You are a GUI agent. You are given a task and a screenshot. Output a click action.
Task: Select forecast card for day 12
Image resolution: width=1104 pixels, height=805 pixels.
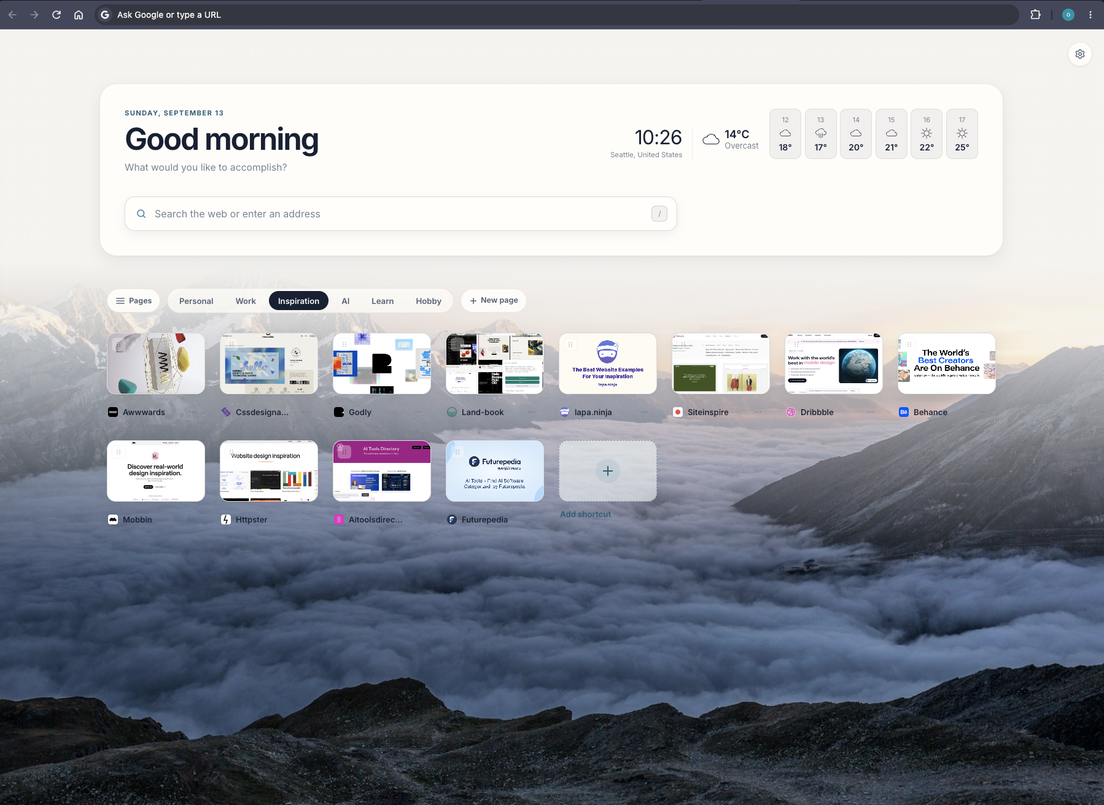click(785, 134)
